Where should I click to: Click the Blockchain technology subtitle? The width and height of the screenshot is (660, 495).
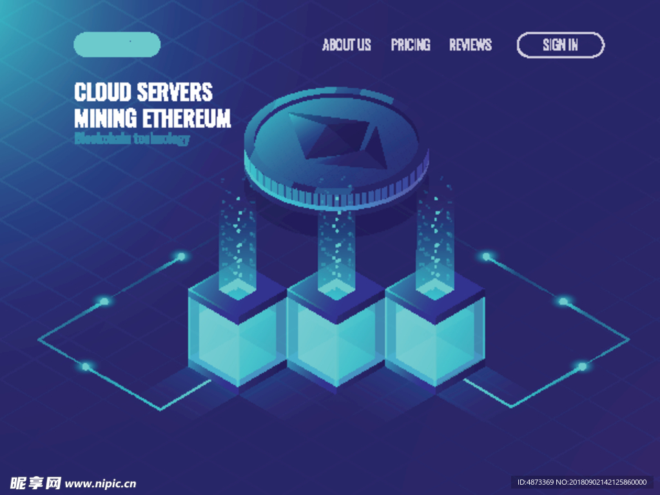click(x=132, y=139)
